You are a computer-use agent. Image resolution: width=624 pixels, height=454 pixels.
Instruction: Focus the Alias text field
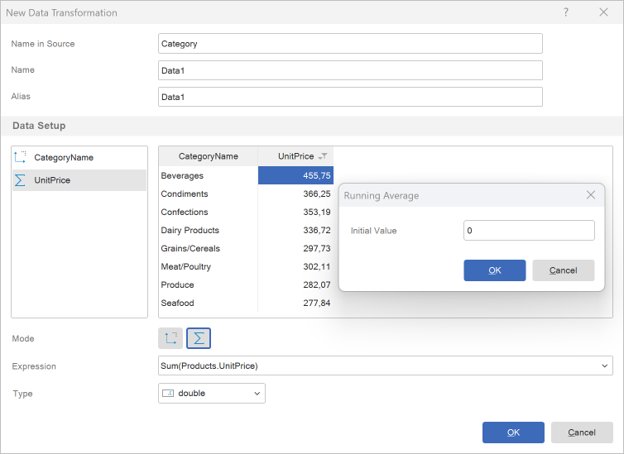(349, 97)
